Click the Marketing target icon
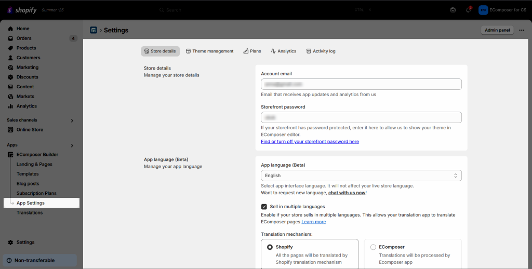 [x=10, y=68]
